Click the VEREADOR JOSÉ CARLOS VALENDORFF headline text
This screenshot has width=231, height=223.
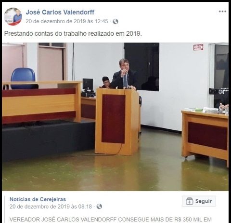click(111, 220)
